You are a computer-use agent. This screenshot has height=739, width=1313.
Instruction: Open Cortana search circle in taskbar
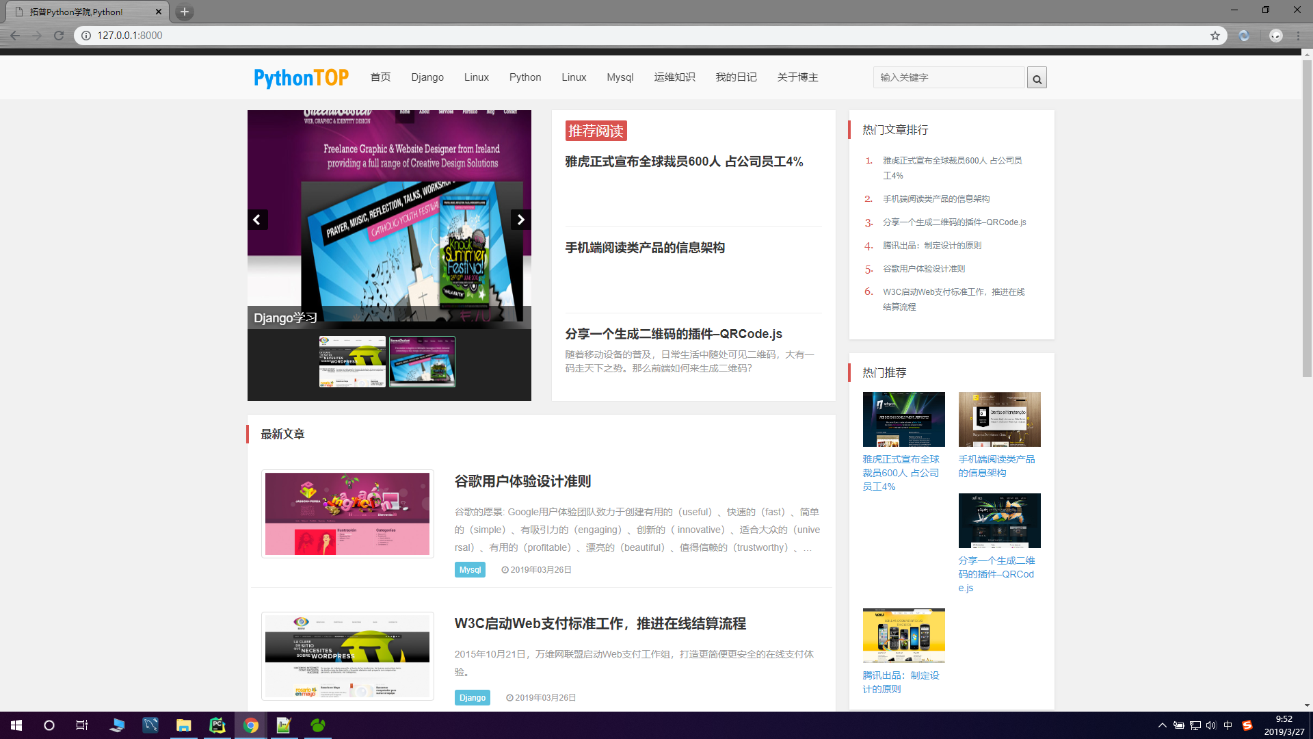pos(49,725)
